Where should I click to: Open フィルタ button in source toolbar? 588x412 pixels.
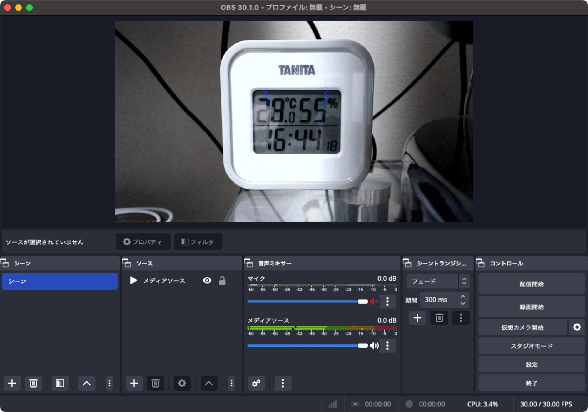(x=198, y=242)
